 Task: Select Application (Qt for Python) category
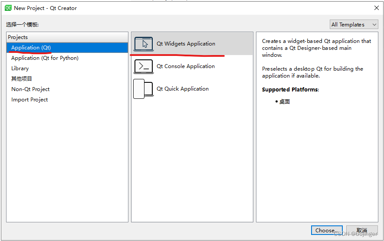[x=67, y=58]
